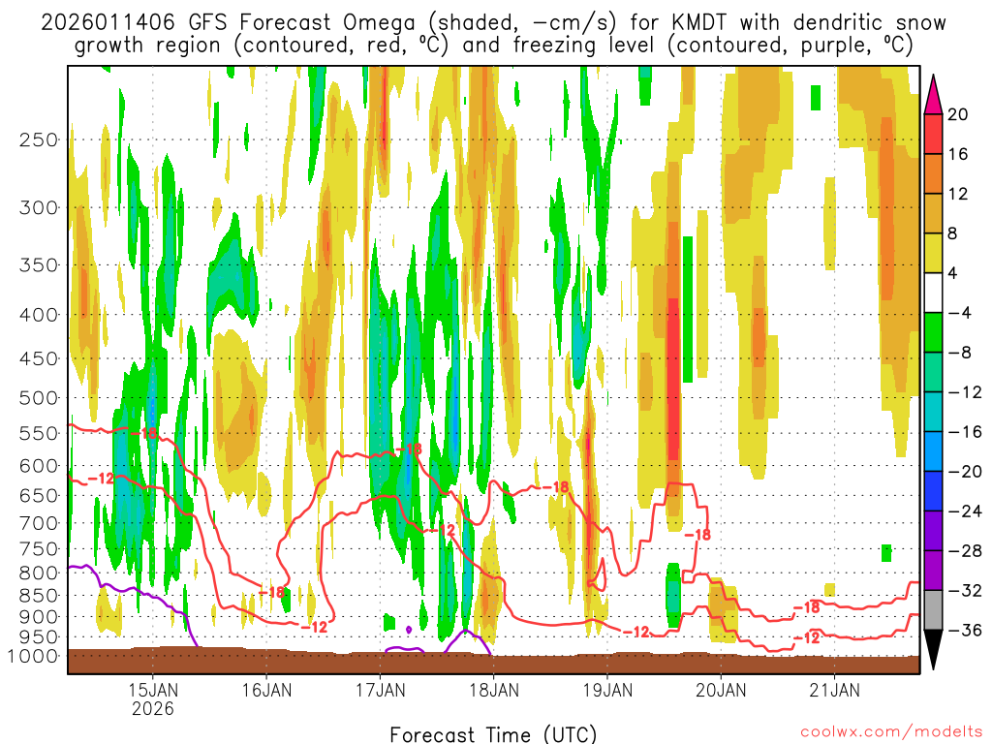Select the 1000 pressure level label
This screenshot has width=992, height=744.
[x=32, y=657]
